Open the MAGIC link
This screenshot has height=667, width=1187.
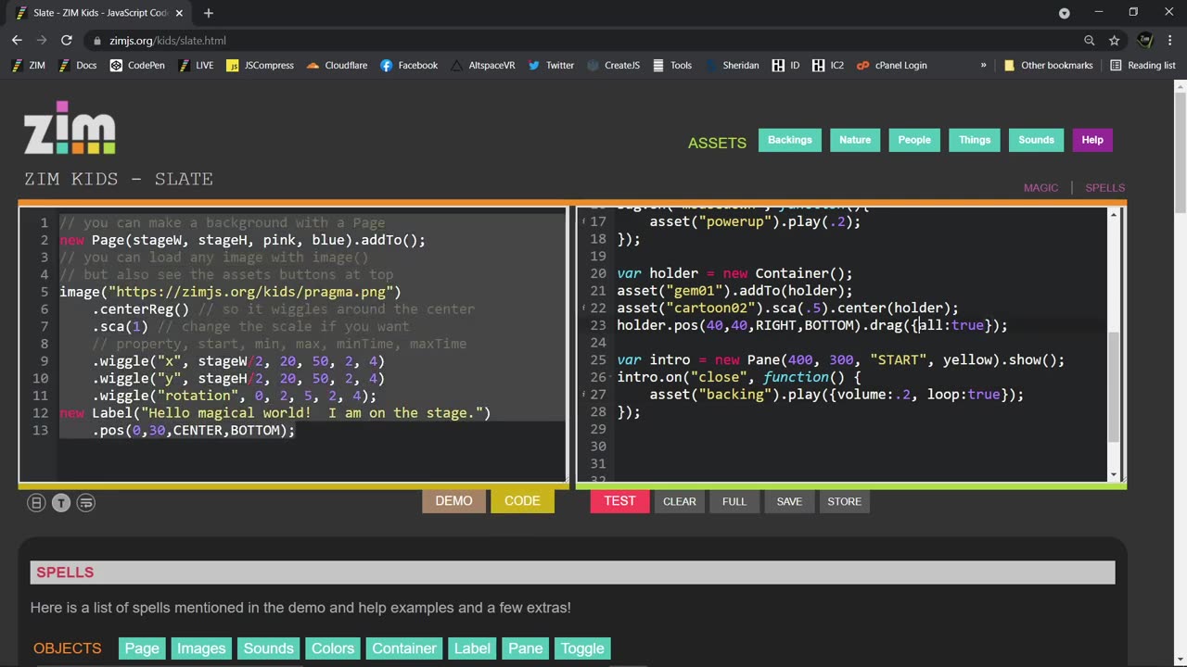[x=1040, y=187]
